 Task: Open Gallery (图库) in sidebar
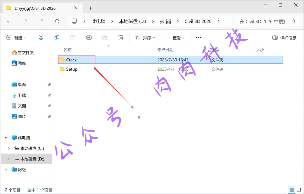(x=19, y=63)
